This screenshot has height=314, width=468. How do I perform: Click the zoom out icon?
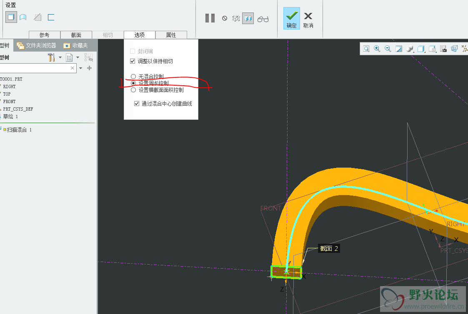(388, 49)
